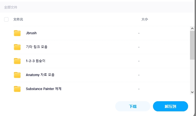
Task: Open the Jbrush folder icon
Action: (x=17, y=33)
